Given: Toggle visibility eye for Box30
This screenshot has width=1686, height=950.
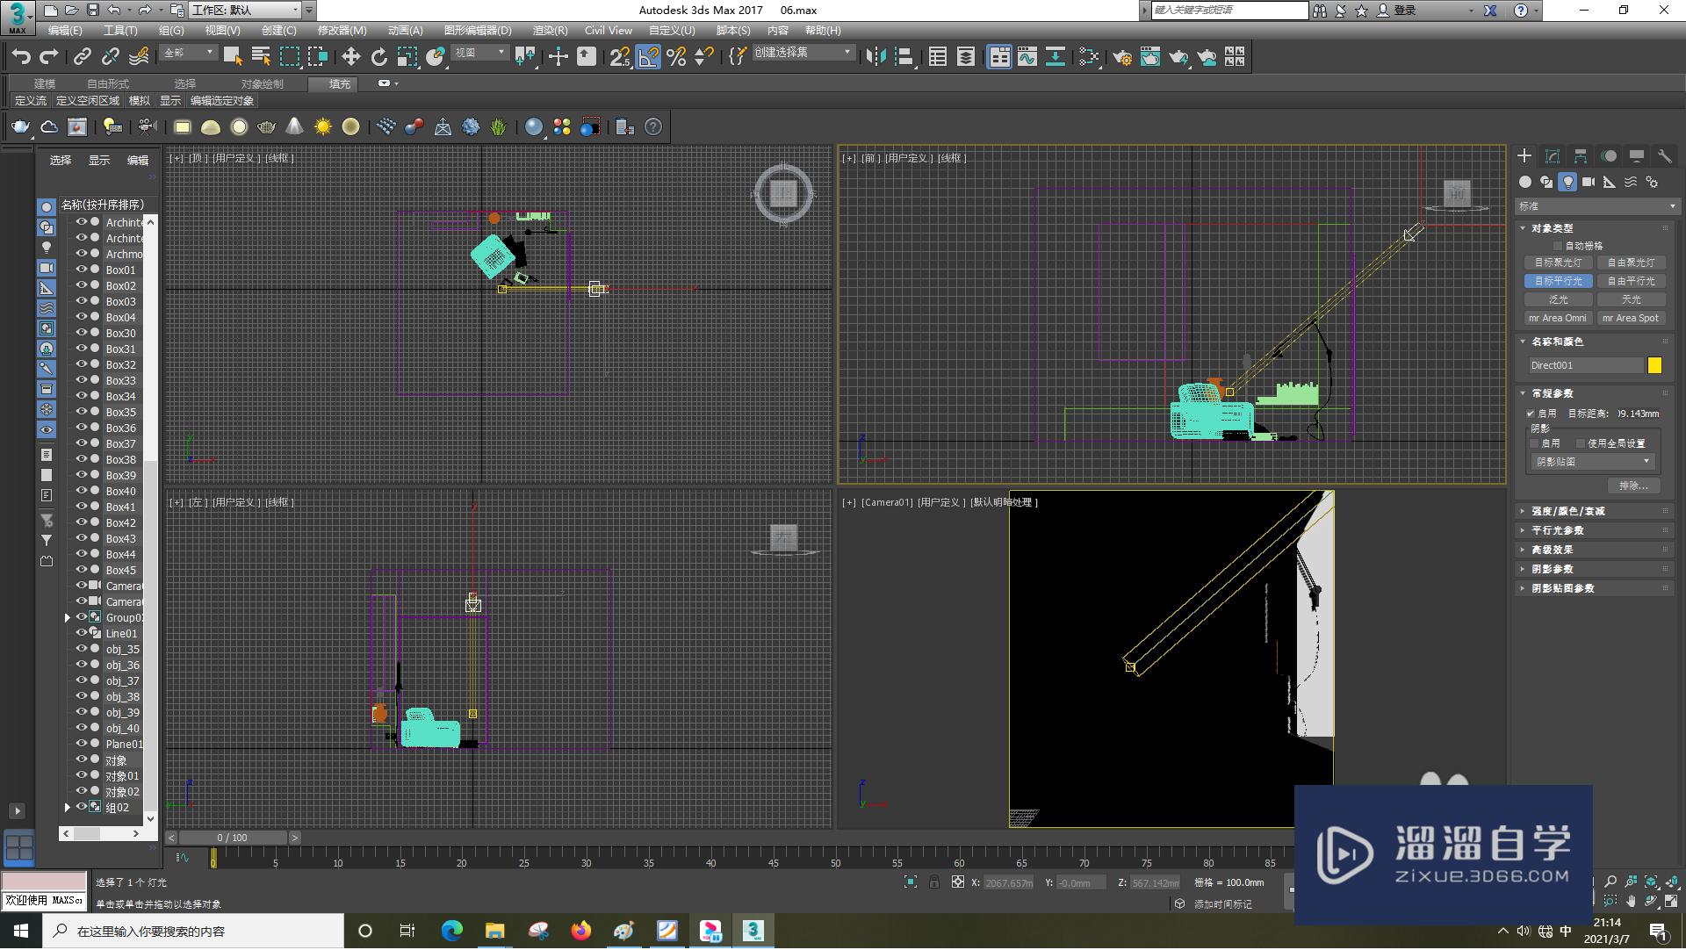Looking at the screenshot, I should click(81, 333).
